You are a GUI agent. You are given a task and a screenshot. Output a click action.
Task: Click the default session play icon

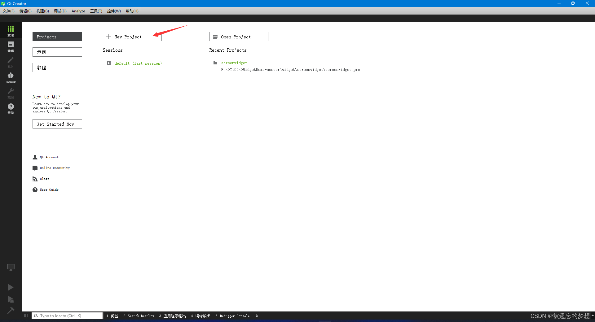click(109, 63)
